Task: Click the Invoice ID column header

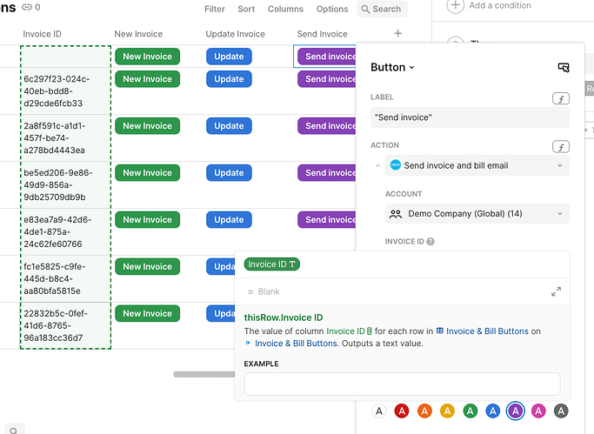Action: click(x=42, y=34)
